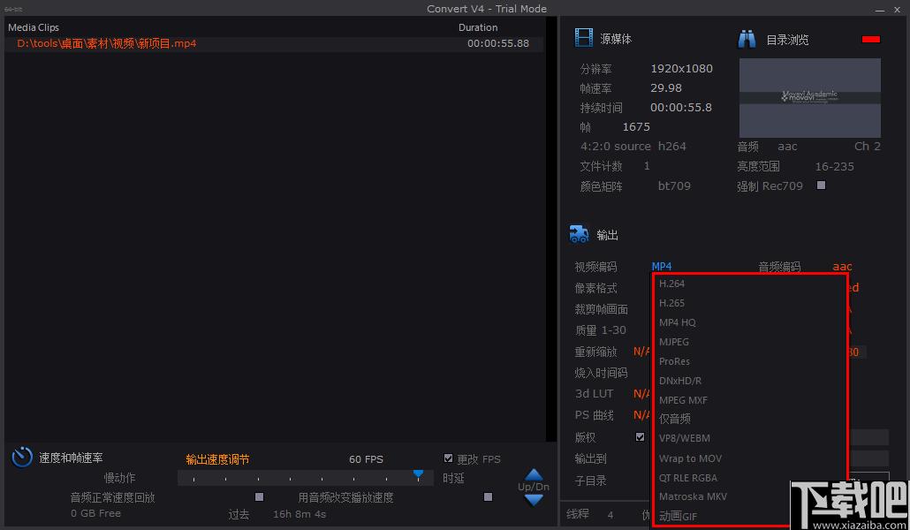910x530 pixels.
Task: Click the Up arrow above Up/Dn
Action: pyautogui.click(x=534, y=475)
